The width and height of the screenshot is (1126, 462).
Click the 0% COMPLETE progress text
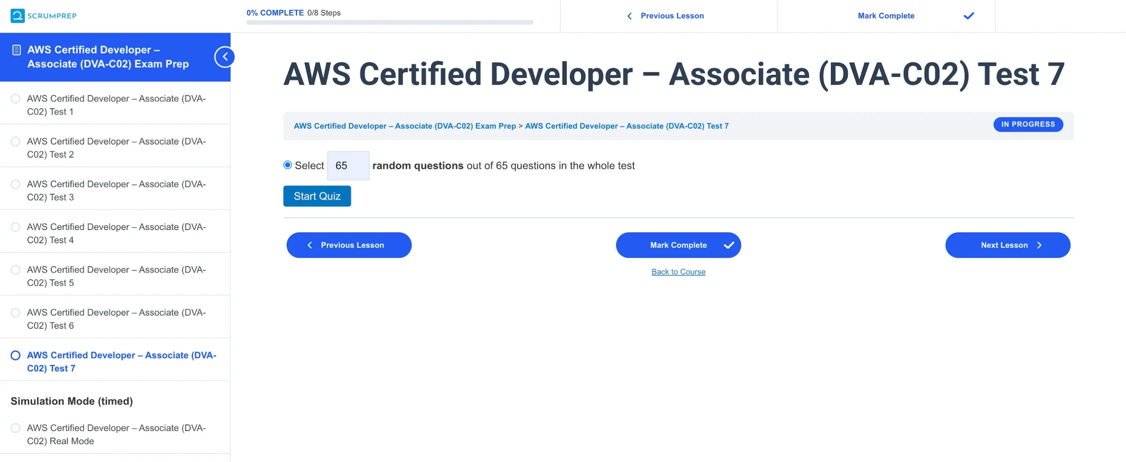(275, 13)
